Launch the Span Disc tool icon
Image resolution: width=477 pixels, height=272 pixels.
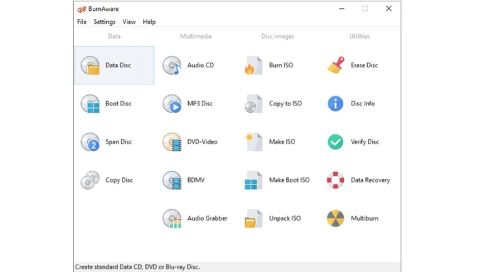(x=90, y=142)
